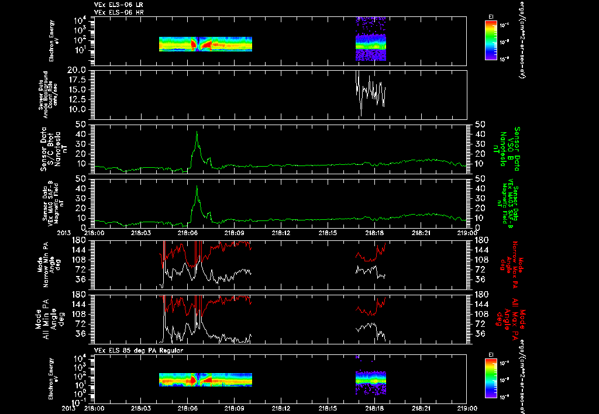Click '218:03' on the time axis under MAG SAF-B panel
This screenshot has height=414, width=599.
coord(140,232)
